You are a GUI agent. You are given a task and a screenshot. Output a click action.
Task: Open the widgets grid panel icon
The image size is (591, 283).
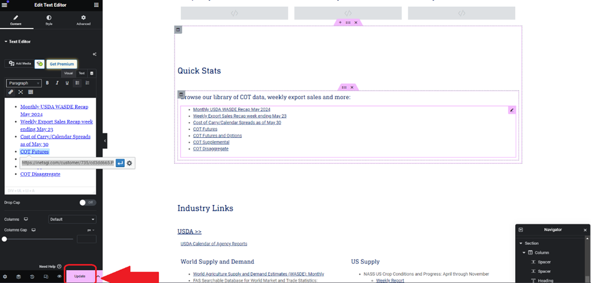pos(96,5)
